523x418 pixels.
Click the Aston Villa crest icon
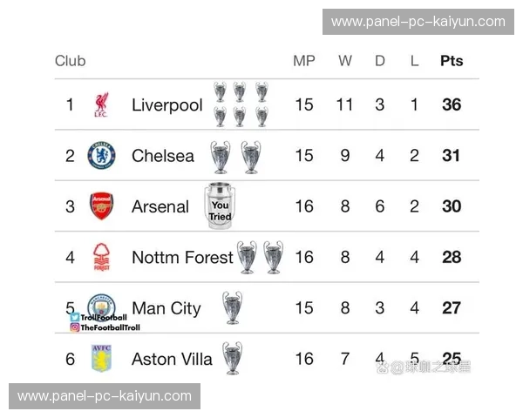point(101,357)
